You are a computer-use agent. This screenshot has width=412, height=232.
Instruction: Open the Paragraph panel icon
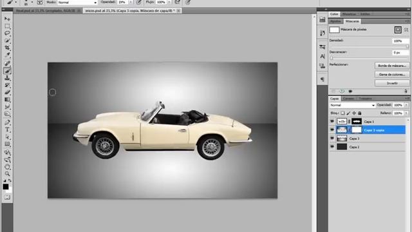point(323,79)
